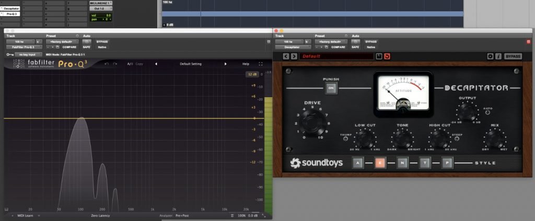Open the Decapitator plugin selector dropdown
535x221 pixels.
point(294,47)
